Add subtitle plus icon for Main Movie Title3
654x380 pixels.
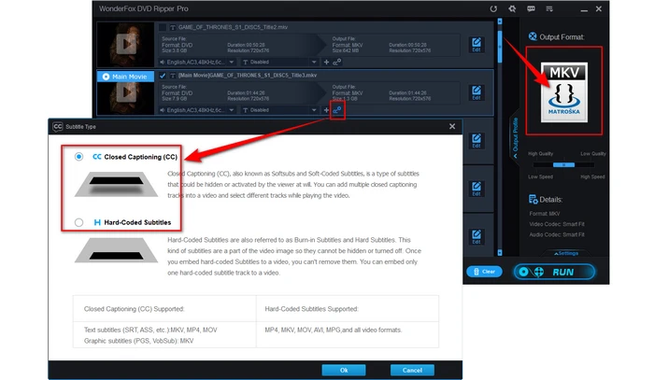coord(326,110)
